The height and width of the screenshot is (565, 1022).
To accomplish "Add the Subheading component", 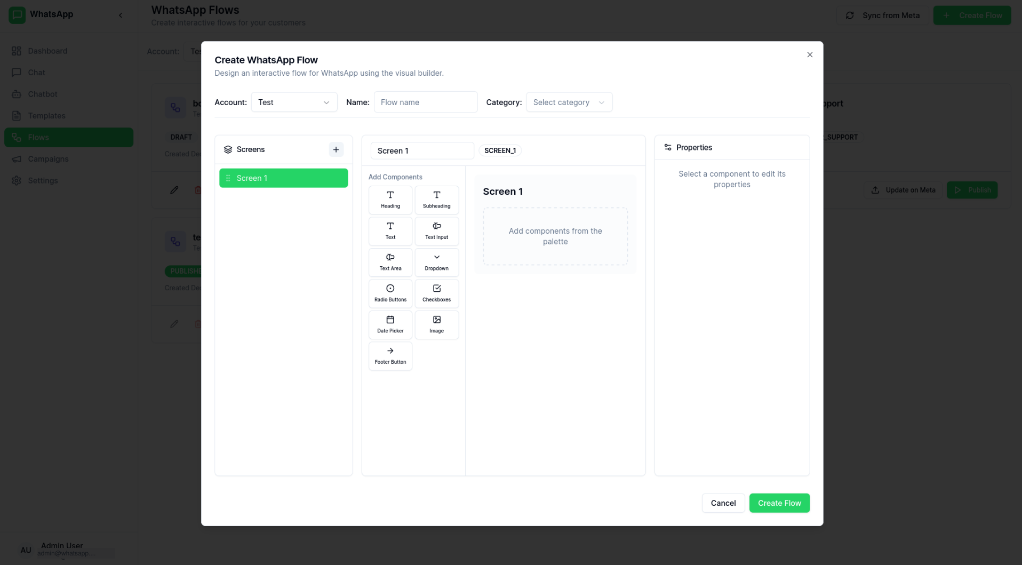I will click(436, 200).
